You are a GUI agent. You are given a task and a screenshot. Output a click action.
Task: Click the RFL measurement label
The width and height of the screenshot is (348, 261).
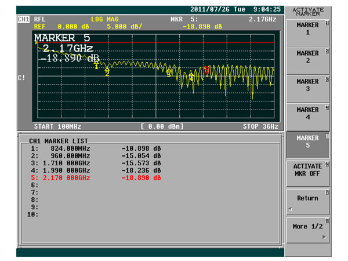click(x=39, y=19)
